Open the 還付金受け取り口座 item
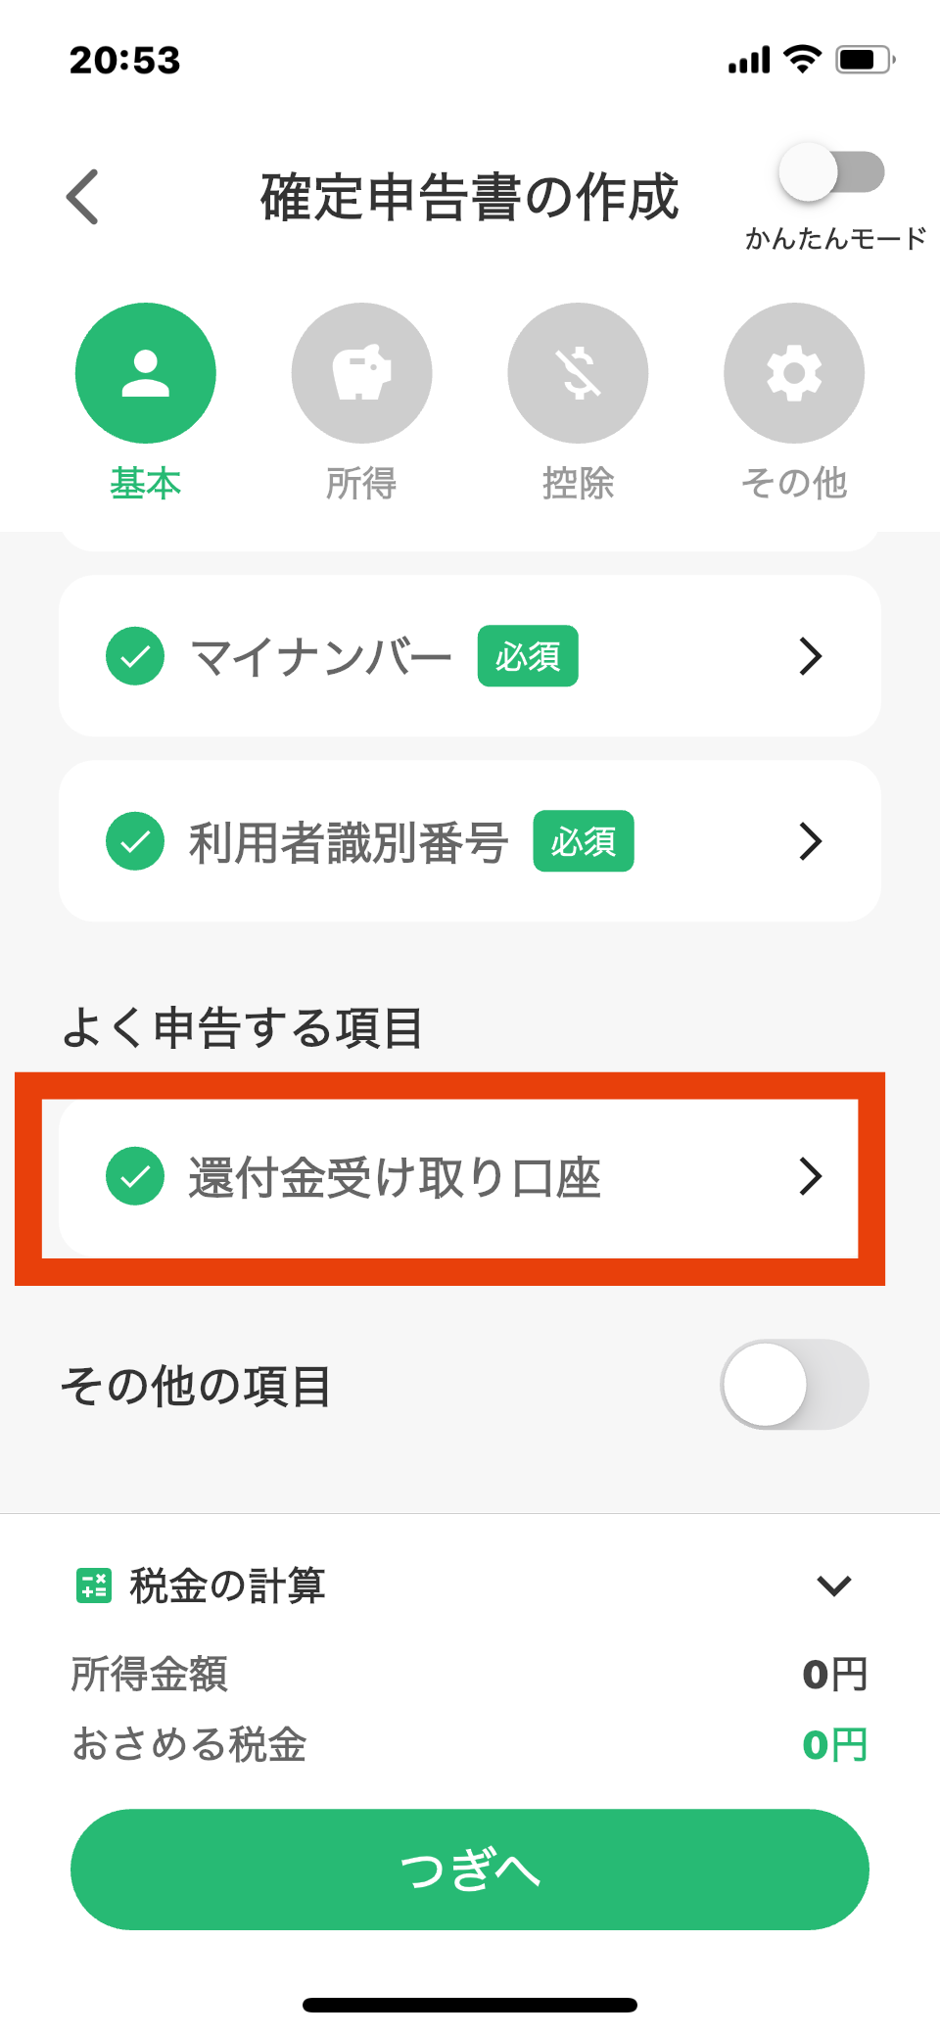Image resolution: width=940 pixels, height=2036 pixels. tap(394, 1177)
